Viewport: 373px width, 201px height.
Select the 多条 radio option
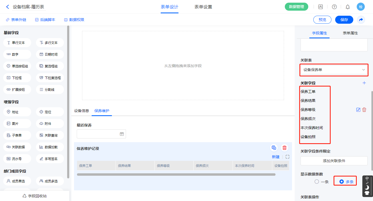point(342,182)
